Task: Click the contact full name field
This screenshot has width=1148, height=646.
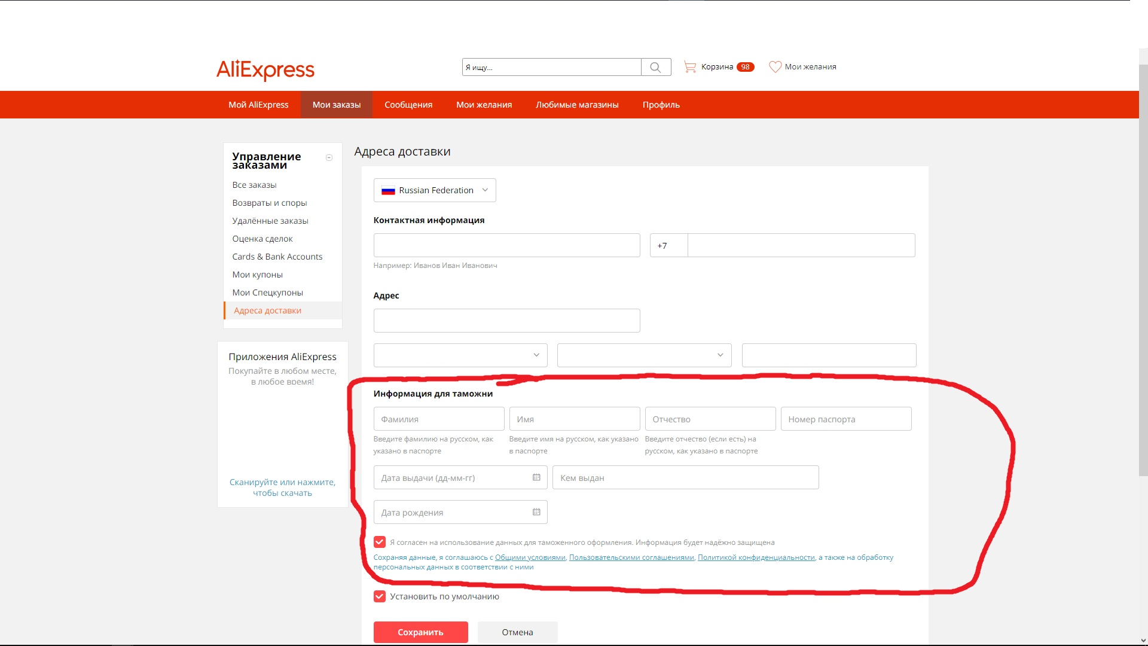Action: tap(507, 245)
